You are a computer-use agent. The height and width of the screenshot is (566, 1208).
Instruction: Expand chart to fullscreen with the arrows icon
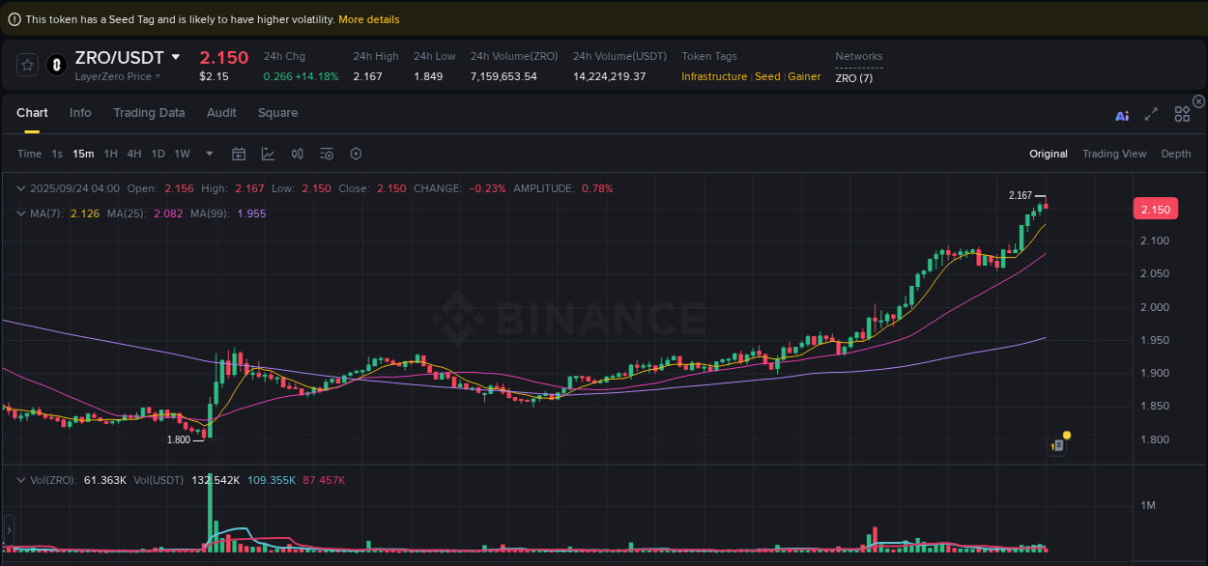click(1151, 114)
